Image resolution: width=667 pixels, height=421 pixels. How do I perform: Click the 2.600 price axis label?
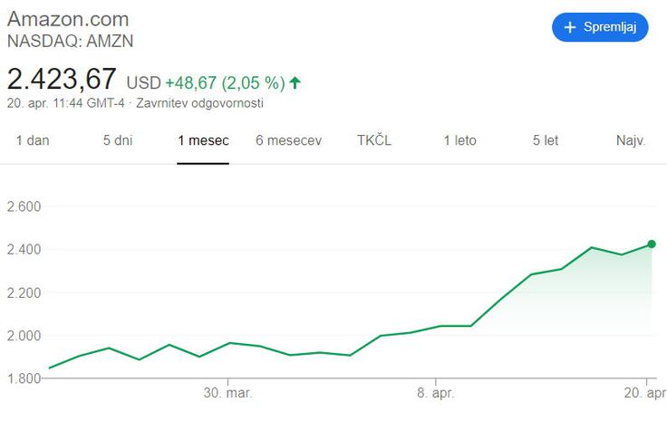(24, 206)
